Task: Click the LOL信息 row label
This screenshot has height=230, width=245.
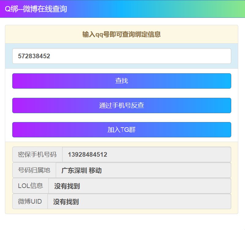Action: [x=30, y=186]
